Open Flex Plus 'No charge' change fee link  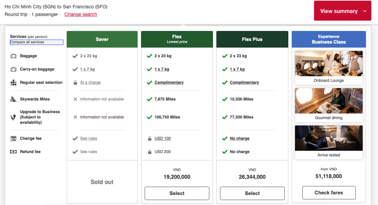240,139
